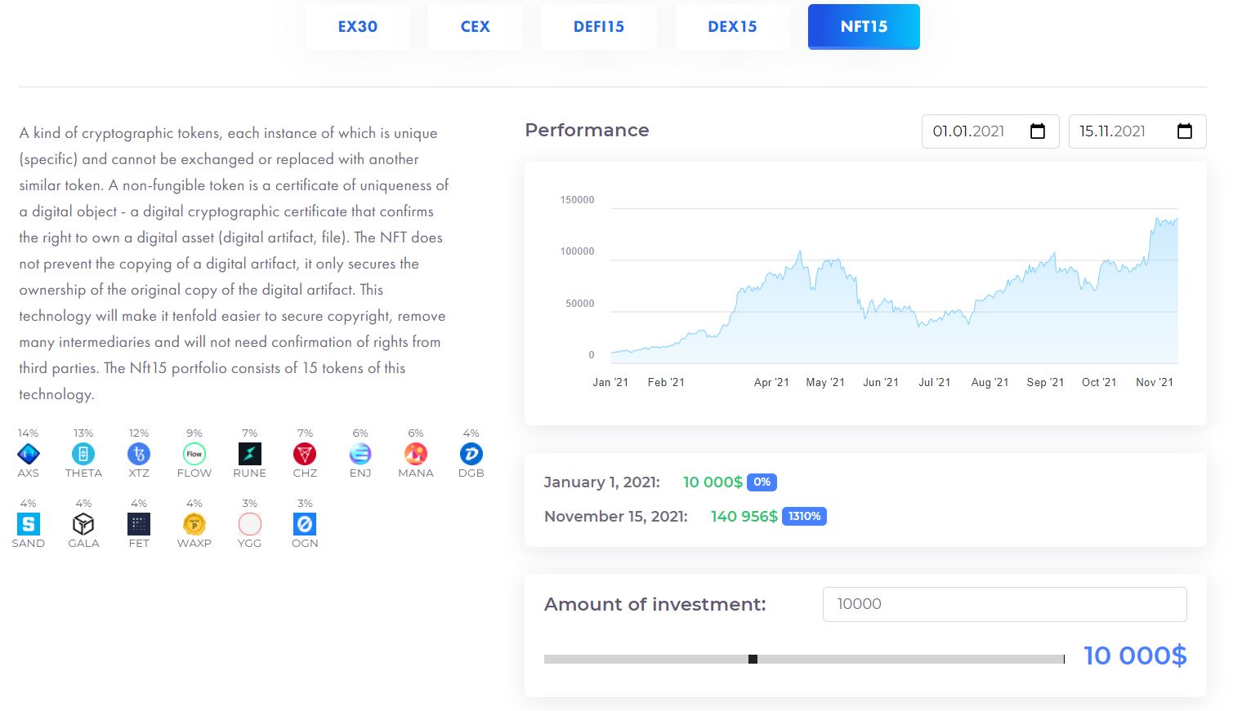Viewport: 1233px width, 711px height.
Task: Open calendar picker for end date 15.11.2021
Action: [x=1185, y=131]
